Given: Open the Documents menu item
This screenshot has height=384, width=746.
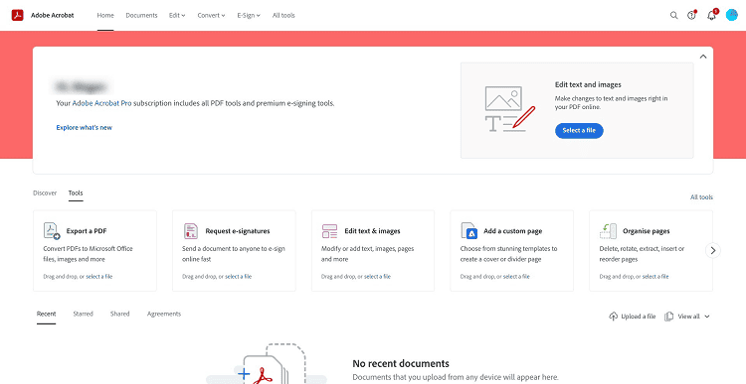Looking at the screenshot, I should (141, 15).
